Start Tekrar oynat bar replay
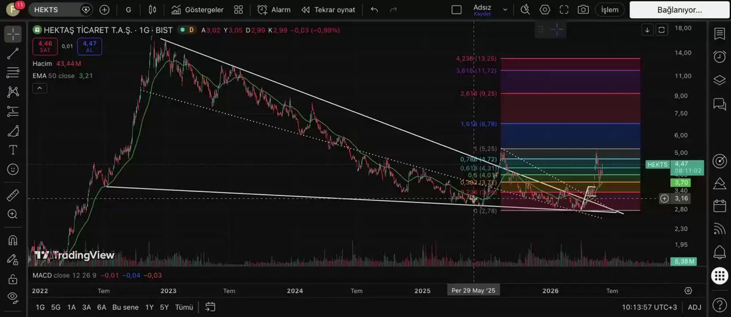 328,9
